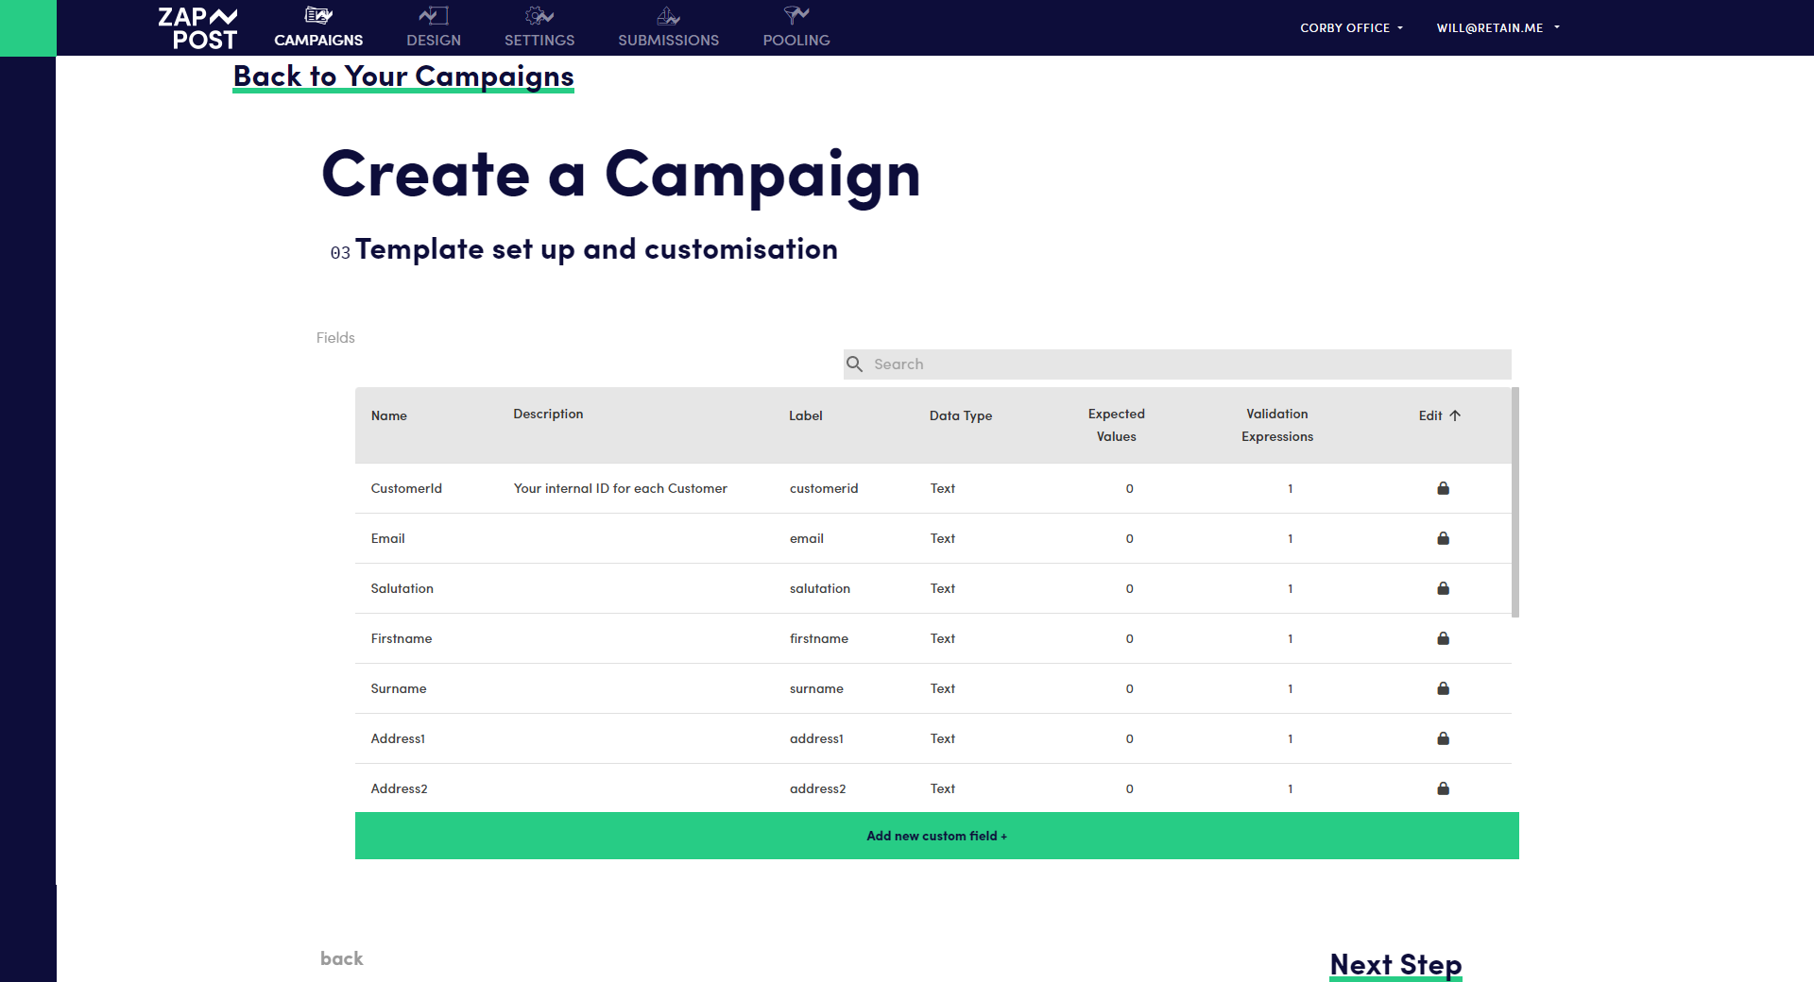
Task: Click the lock icon for Address2 row
Action: [1443, 788]
